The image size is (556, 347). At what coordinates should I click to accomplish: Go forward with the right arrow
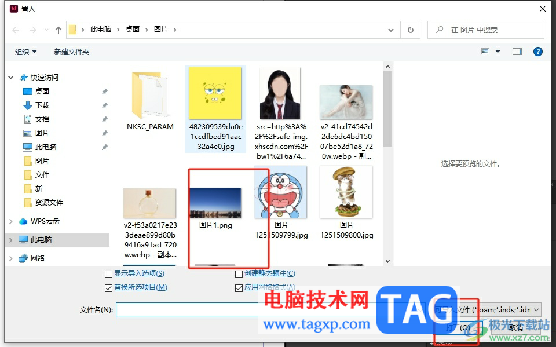pos(32,30)
